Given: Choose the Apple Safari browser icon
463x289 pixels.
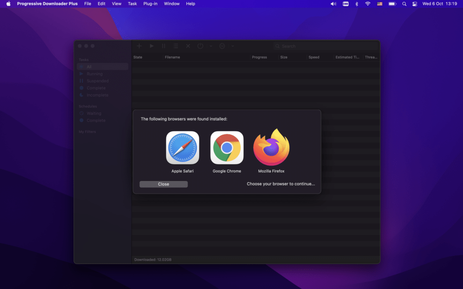Looking at the screenshot, I should [x=182, y=148].
